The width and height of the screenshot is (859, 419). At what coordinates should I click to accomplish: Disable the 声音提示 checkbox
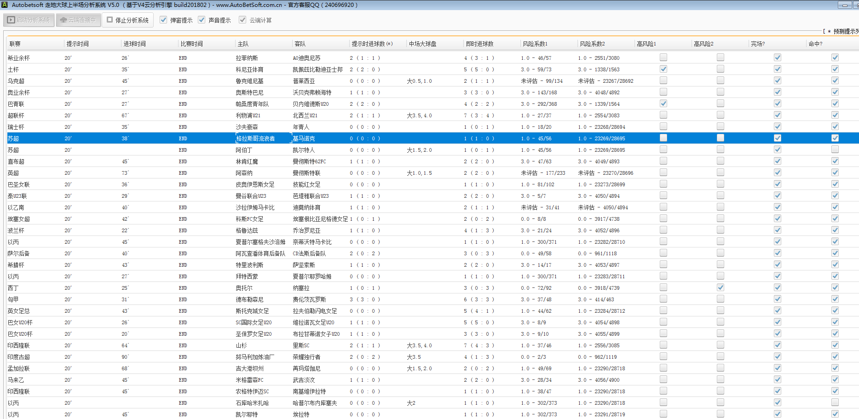point(202,20)
